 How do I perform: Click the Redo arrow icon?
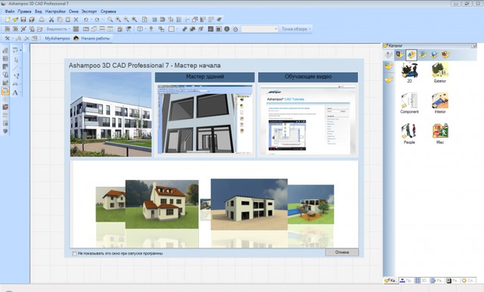pos(97,20)
